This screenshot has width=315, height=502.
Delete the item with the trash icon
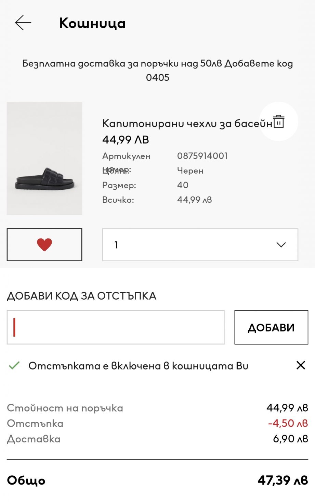point(279,122)
